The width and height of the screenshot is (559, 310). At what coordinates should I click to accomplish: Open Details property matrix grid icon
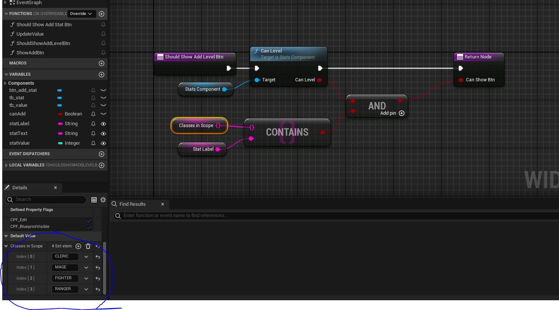[x=94, y=200]
